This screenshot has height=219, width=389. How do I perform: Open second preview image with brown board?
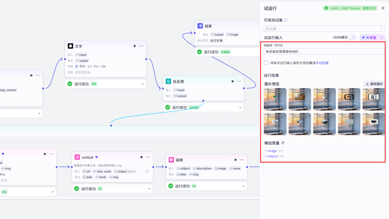[300, 99]
